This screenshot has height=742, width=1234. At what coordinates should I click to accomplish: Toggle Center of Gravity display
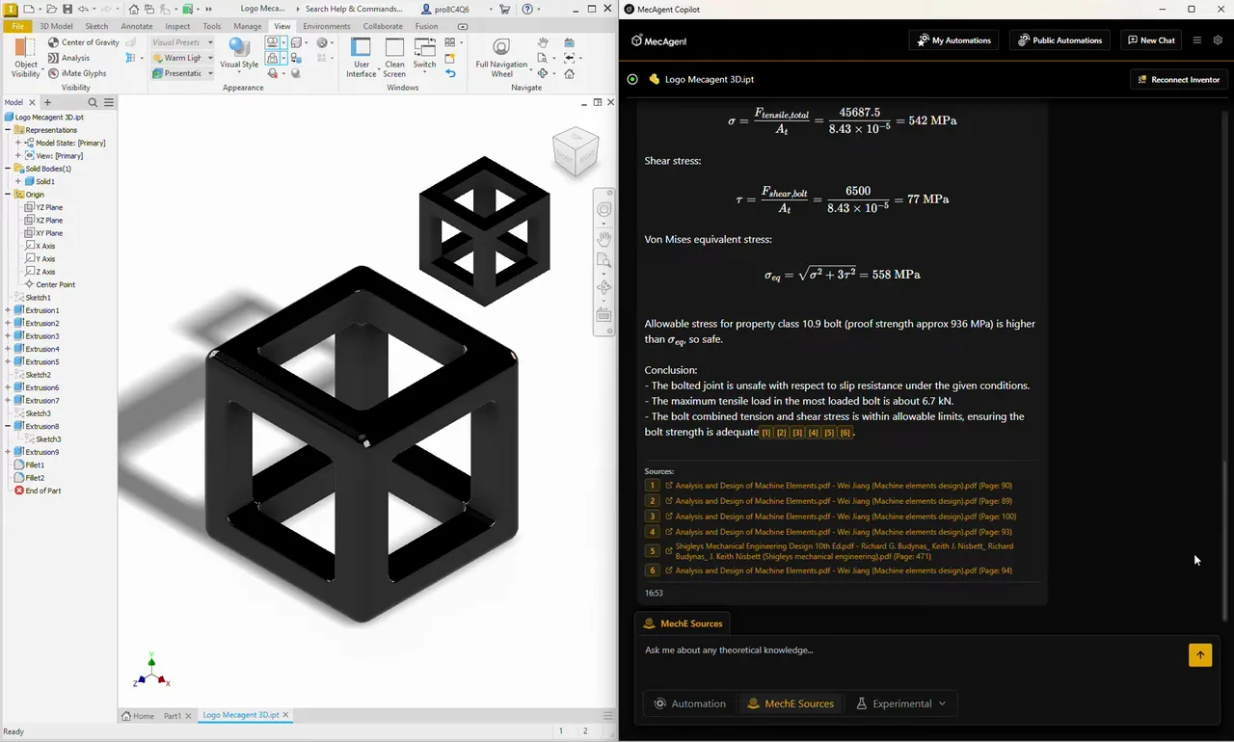[x=83, y=42]
